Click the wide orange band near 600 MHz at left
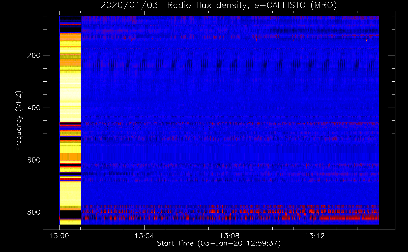The width and height of the screenshot is (408, 252). pyautogui.click(x=70, y=157)
